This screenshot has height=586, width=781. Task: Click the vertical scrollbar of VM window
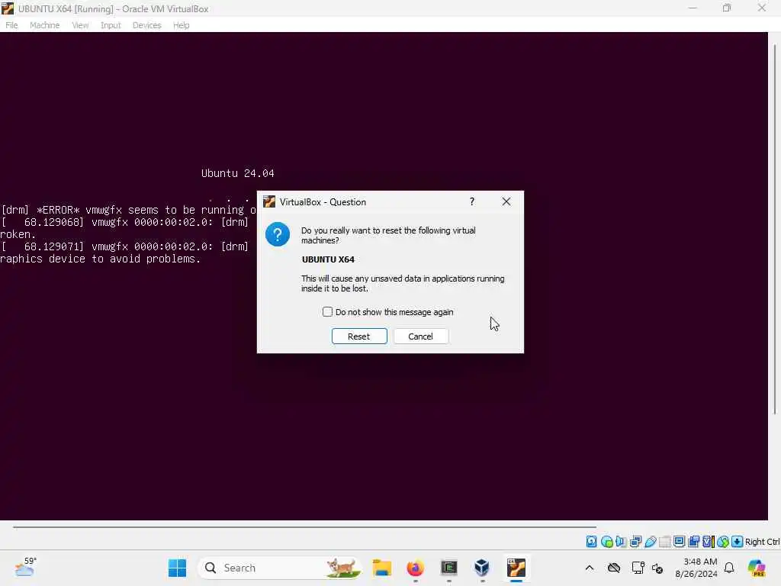click(775, 229)
